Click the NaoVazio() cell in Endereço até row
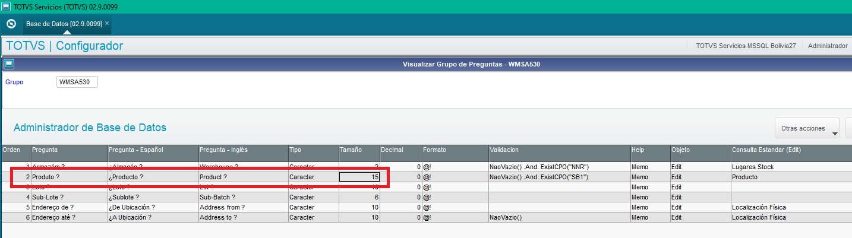This screenshot has width=852, height=238. pos(560,217)
